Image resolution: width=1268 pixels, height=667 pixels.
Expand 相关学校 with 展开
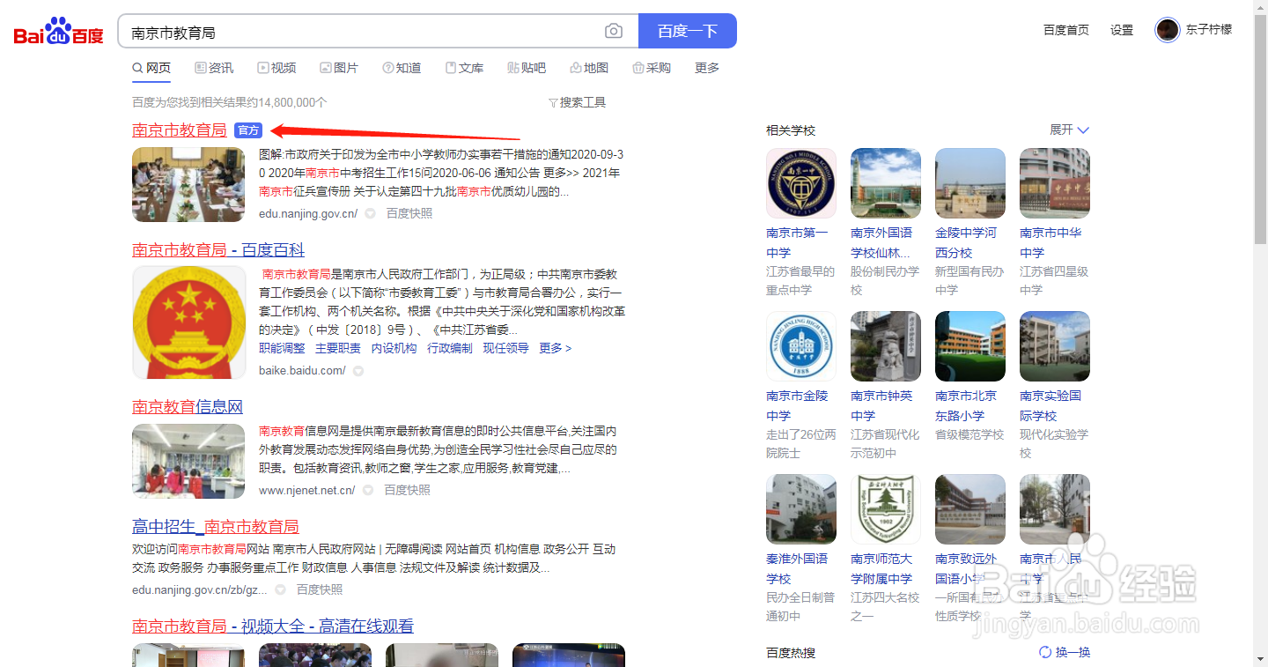(1069, 130)
